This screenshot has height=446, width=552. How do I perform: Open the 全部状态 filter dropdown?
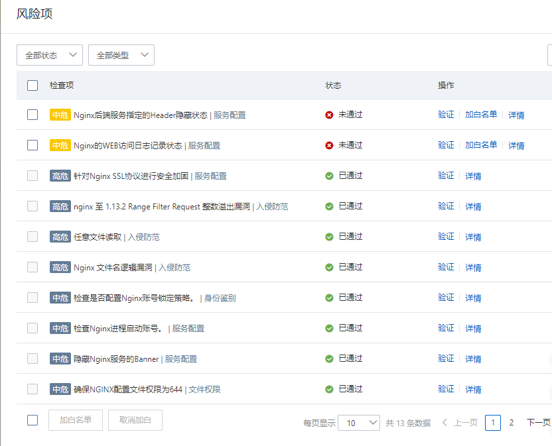(50, 56)
